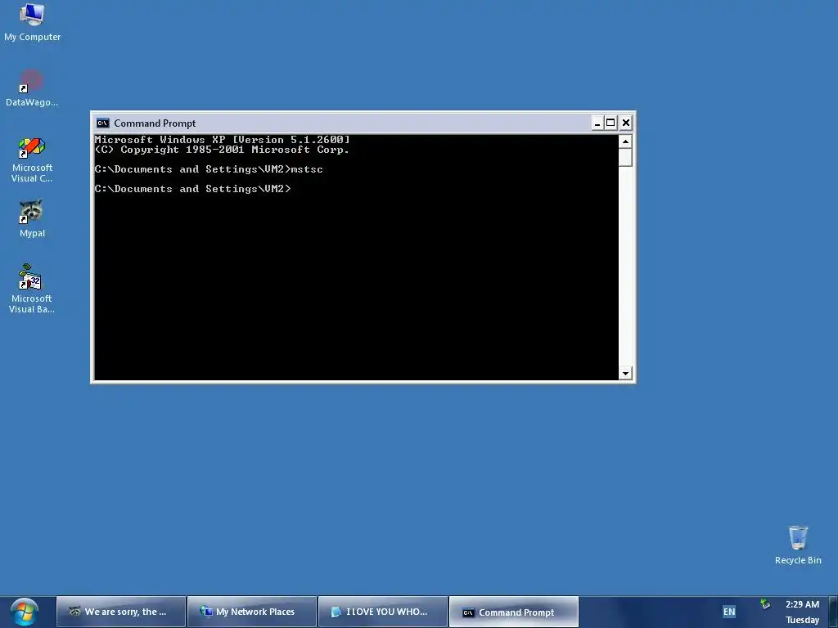Click the Command Prompt title bar icon
Image resolution: width=838 pixels, height=628 pixels.
[x=102, y=123]
